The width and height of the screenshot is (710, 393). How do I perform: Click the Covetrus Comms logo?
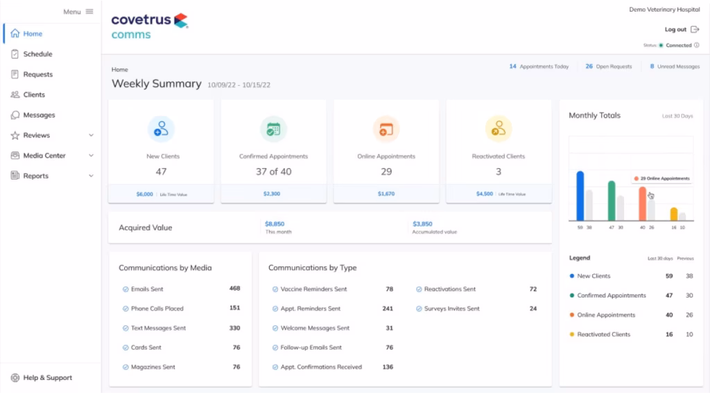tap(150, 27)
